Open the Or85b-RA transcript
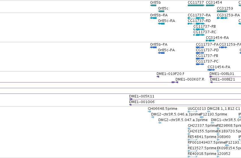241x158 pixels. [153, 18]
